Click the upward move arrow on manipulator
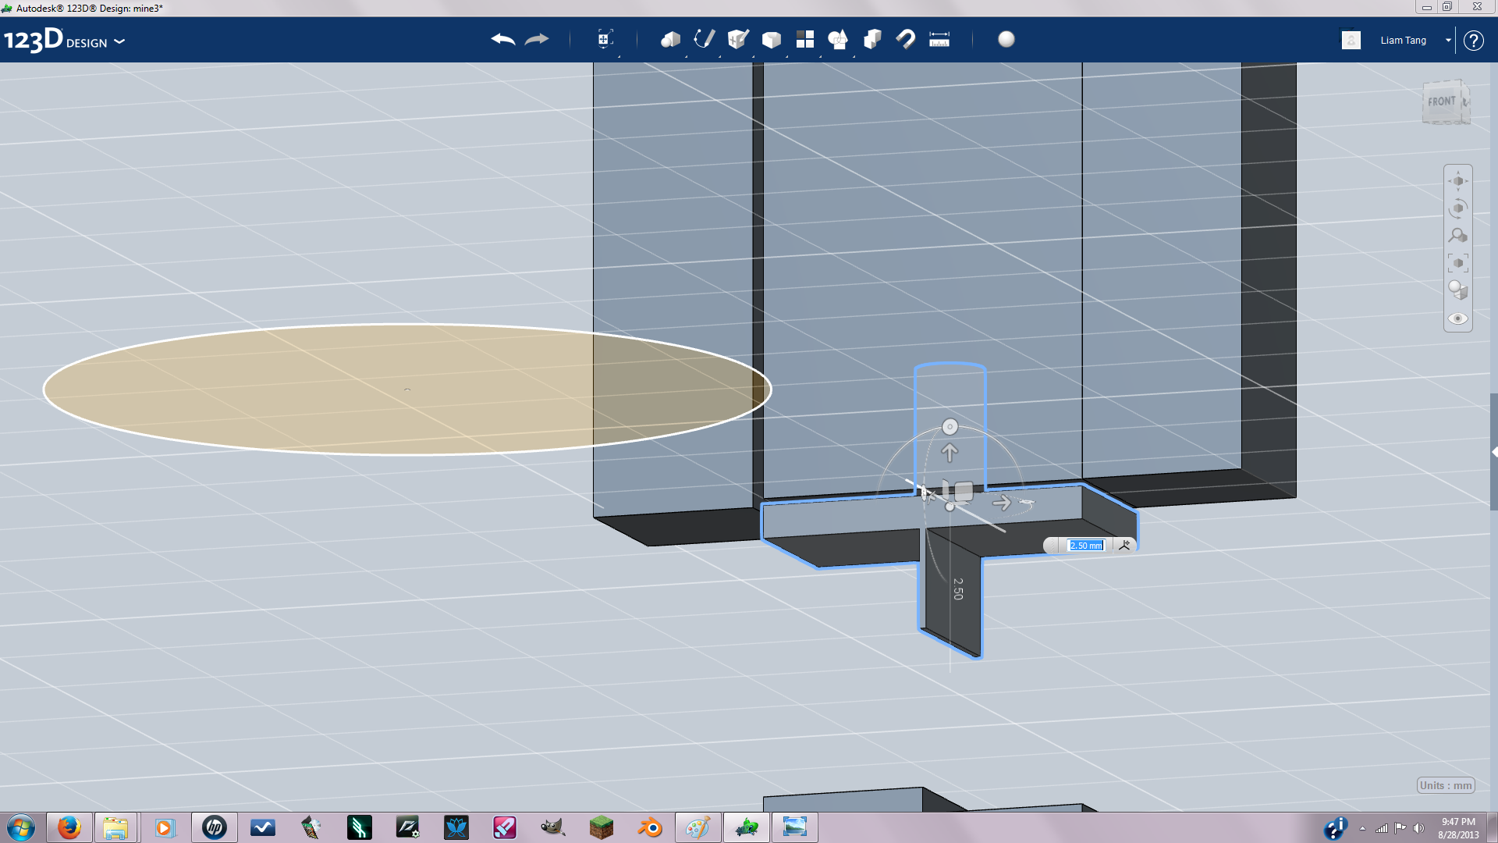This screenshot has width=1498, height=843. [950, 453]
